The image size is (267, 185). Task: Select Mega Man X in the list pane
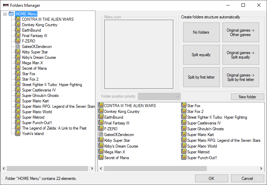[114, 152]
